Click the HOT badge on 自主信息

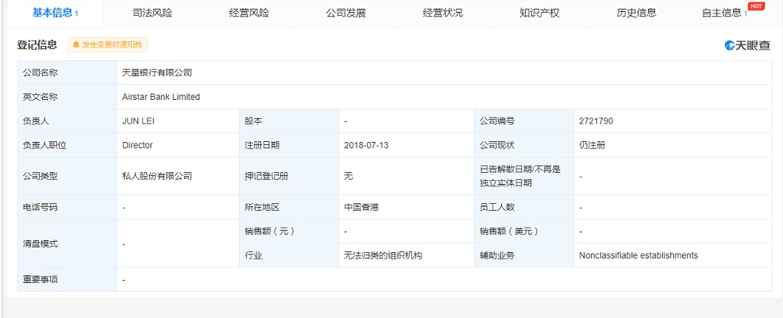(x=756, y=6)
